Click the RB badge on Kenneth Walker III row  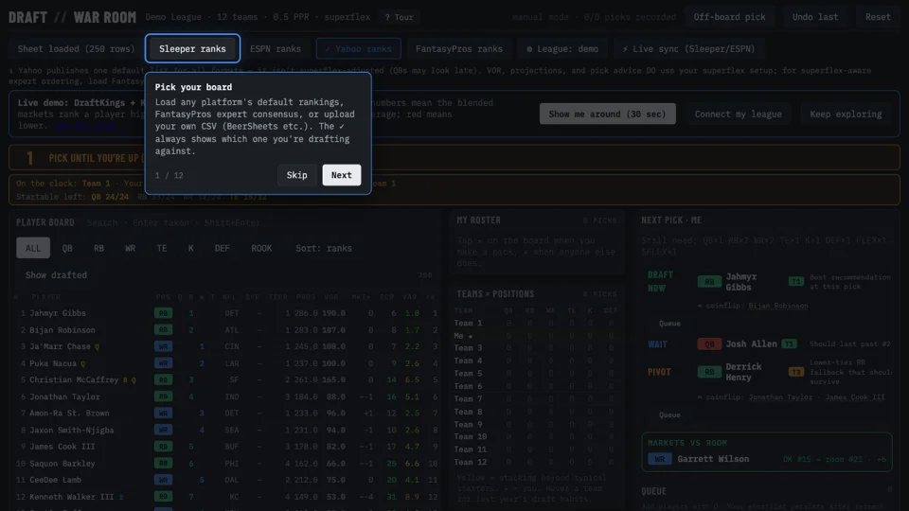[163, 497]
